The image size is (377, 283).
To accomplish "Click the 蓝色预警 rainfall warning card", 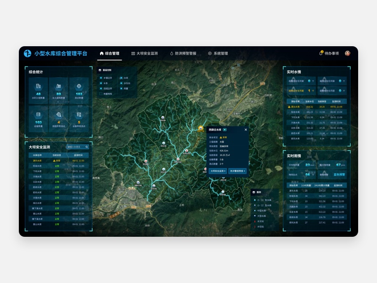I will coord(332,175).
